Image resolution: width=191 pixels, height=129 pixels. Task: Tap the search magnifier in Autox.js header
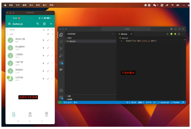click(38, 24)
